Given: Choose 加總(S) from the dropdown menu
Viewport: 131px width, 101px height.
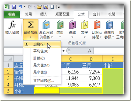Looking at the screenshot, I should (42, 44).
